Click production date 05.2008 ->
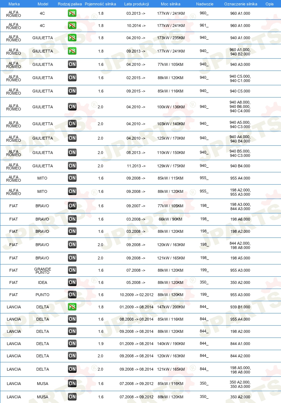This screenshot has width=281, height=403. [x=136, y=282]
